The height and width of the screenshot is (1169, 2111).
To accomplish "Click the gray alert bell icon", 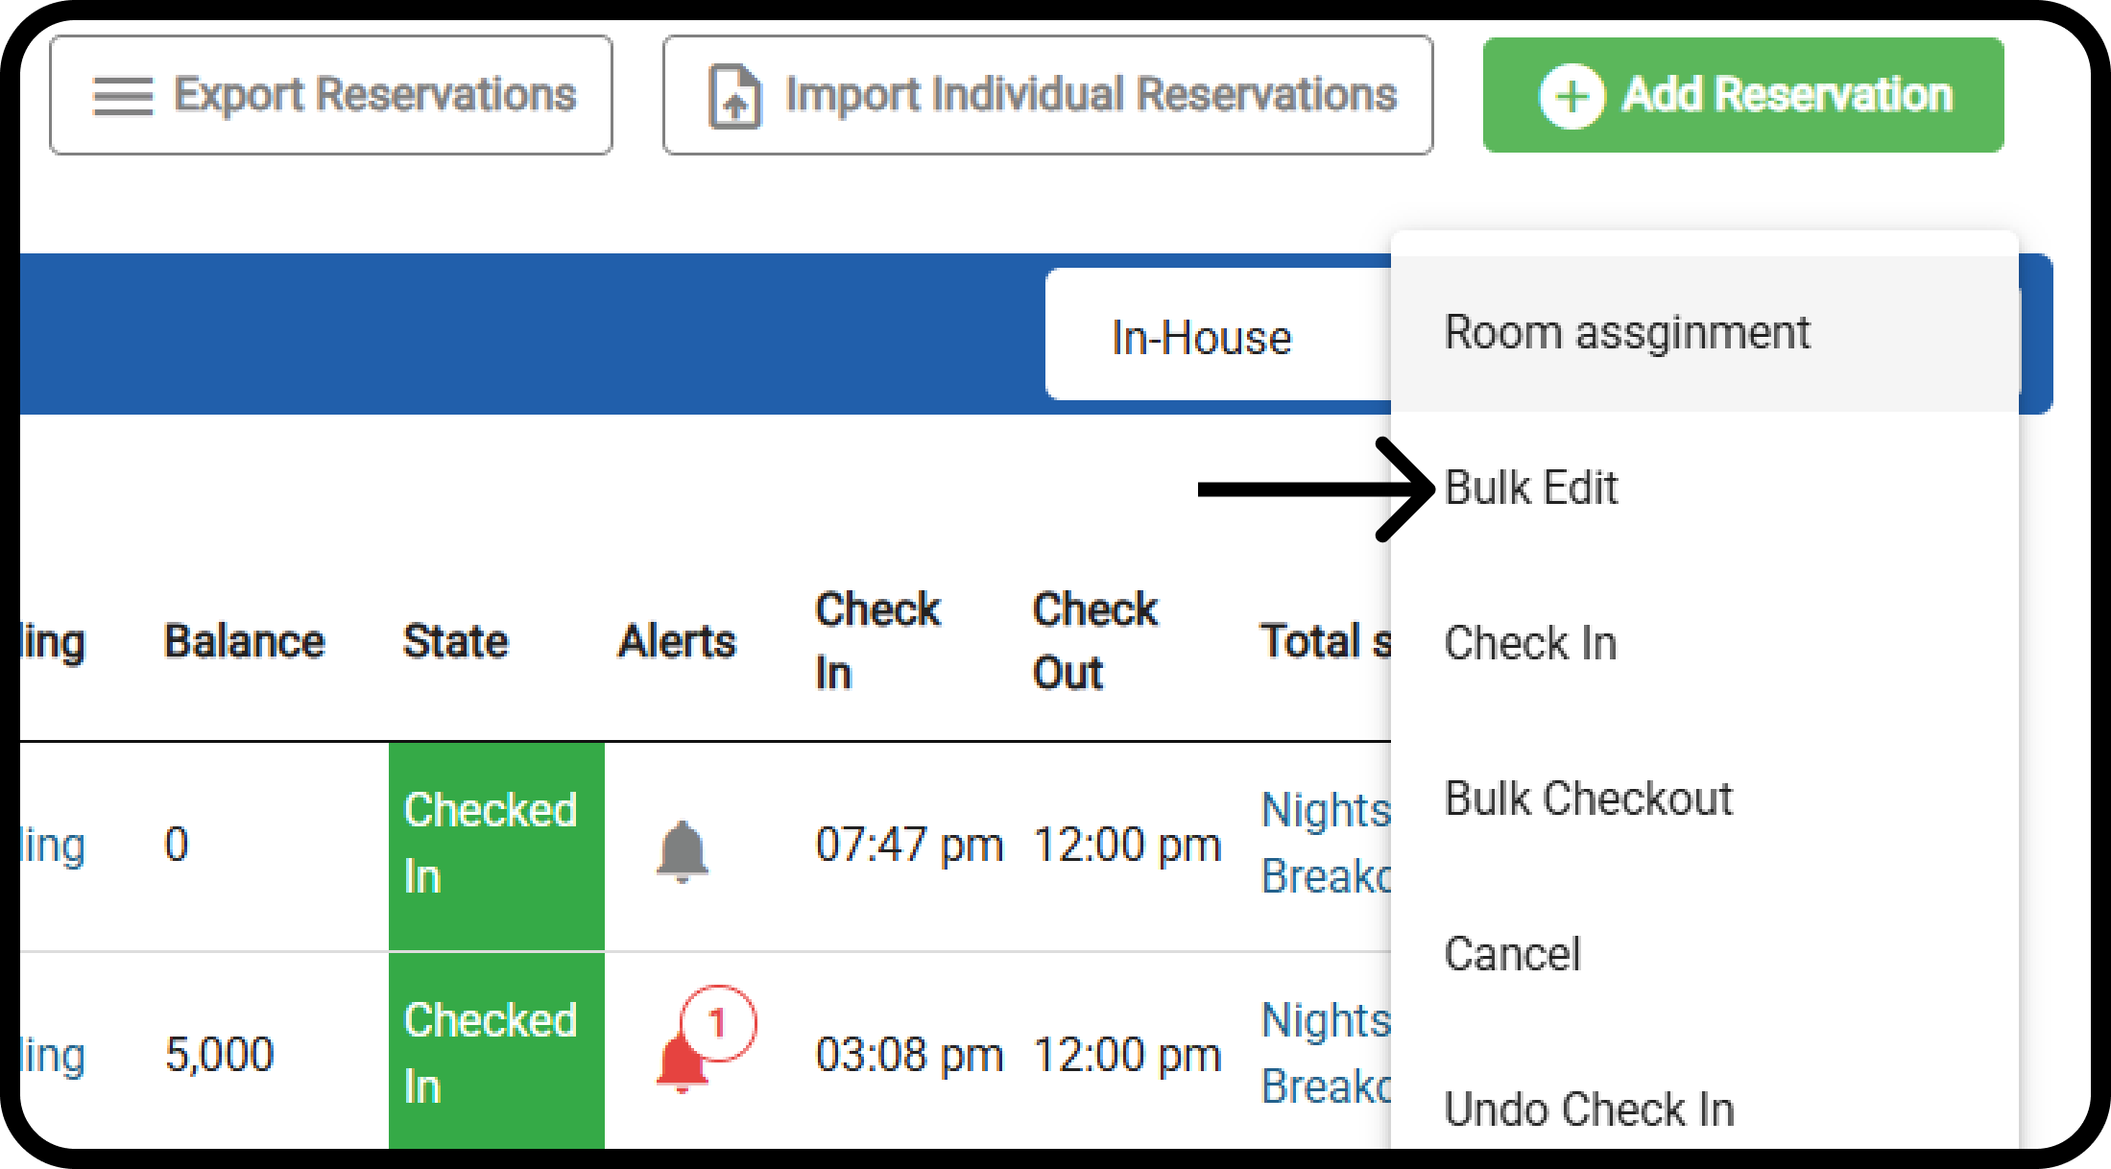I will [683, 850].
